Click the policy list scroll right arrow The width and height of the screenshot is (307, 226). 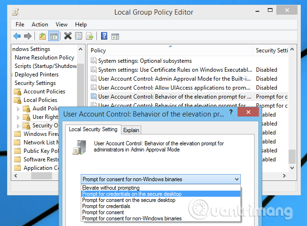[x=284, y=176]
